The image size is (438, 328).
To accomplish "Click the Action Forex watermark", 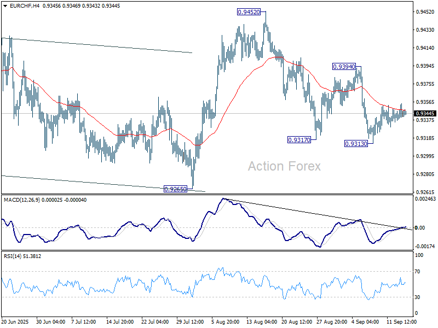I will pyautogui.click(x=284, y=166).
